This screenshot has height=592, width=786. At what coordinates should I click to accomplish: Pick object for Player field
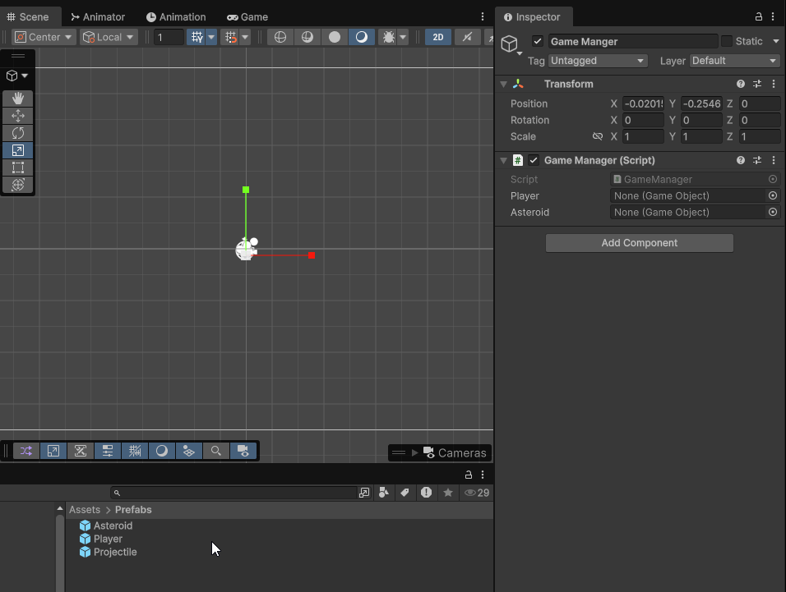click(773, 195)
